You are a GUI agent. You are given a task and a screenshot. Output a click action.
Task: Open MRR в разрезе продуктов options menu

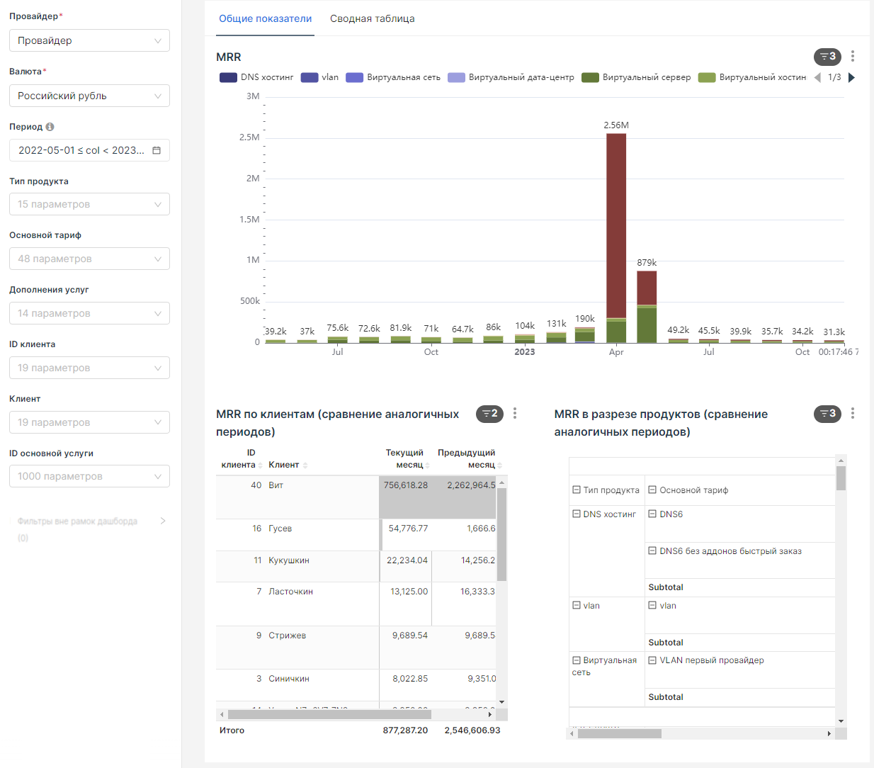pos(852,413)
